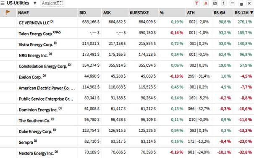The width and height of the screenshot is (254, 159).
Task: Click GE Vernova bid value 663,166 $
Action: pyautogui.click(x=91, y=22)
